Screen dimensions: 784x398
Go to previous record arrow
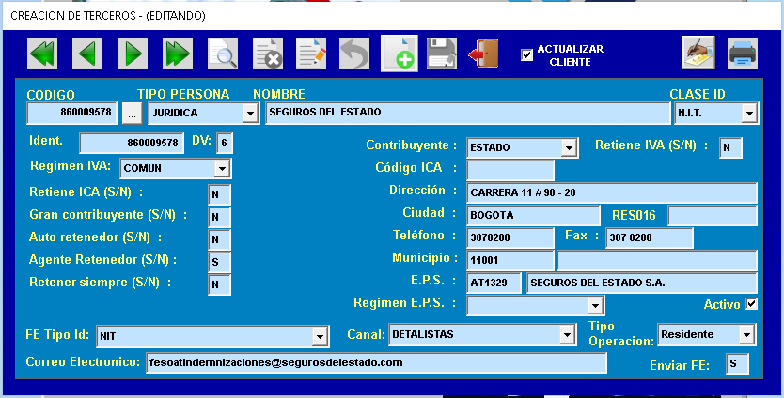click(x=87, y=54)
